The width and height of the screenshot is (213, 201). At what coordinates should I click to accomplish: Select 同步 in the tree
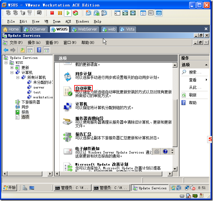25,107
